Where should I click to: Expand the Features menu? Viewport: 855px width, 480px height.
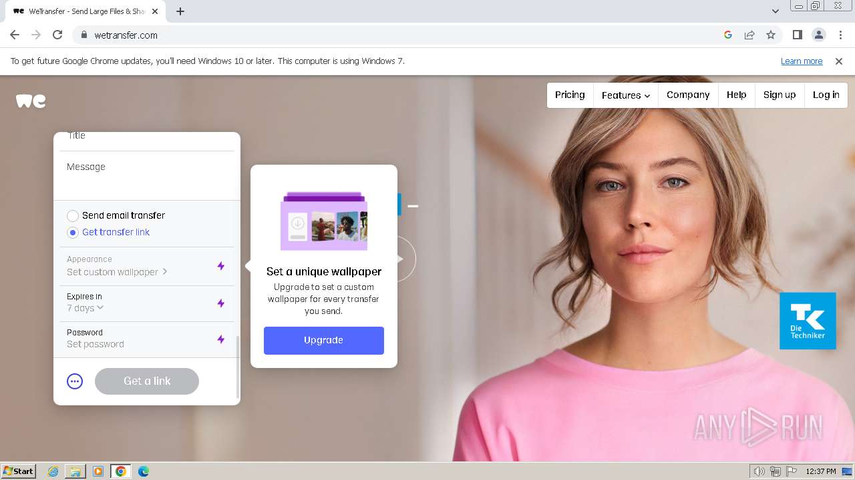626,95
